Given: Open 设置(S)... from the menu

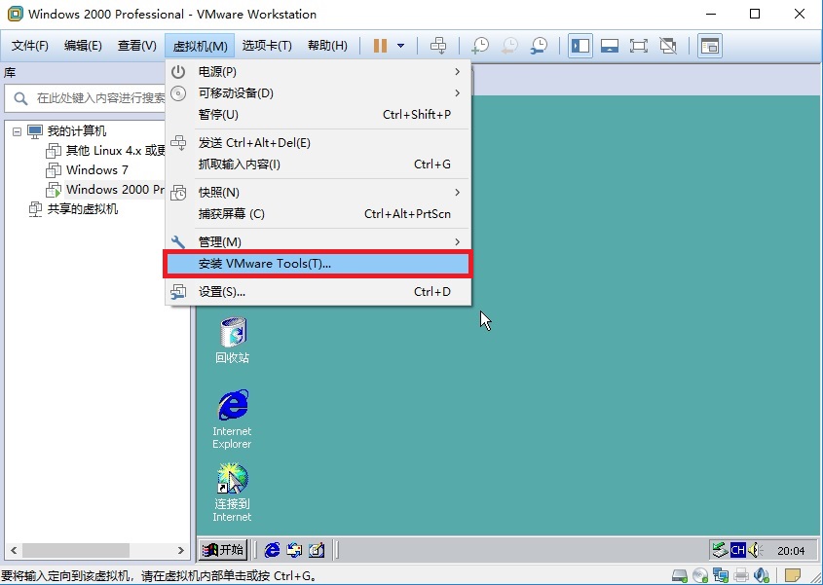Looking at the screenshot, I should [x=318, y=292].
